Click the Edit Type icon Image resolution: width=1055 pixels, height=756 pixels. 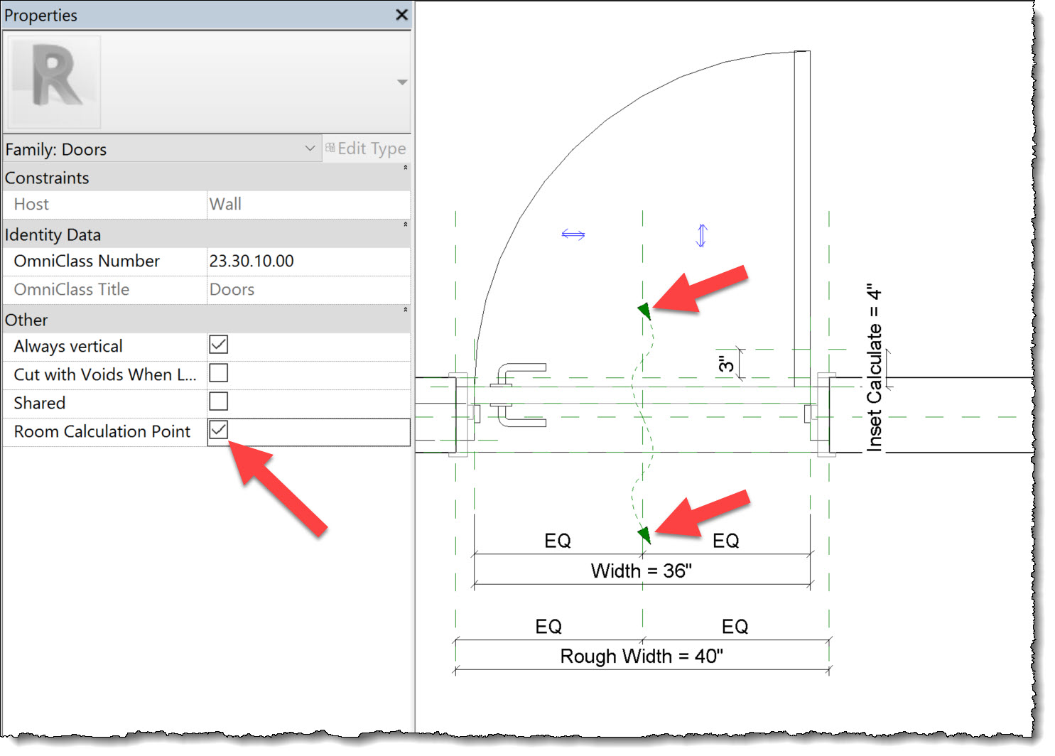[x=330, y=148]
